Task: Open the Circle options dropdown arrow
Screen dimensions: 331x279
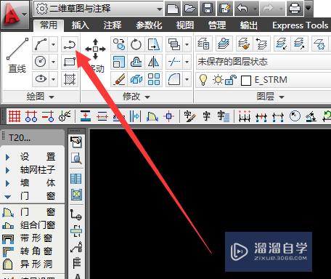Action: 54,62
